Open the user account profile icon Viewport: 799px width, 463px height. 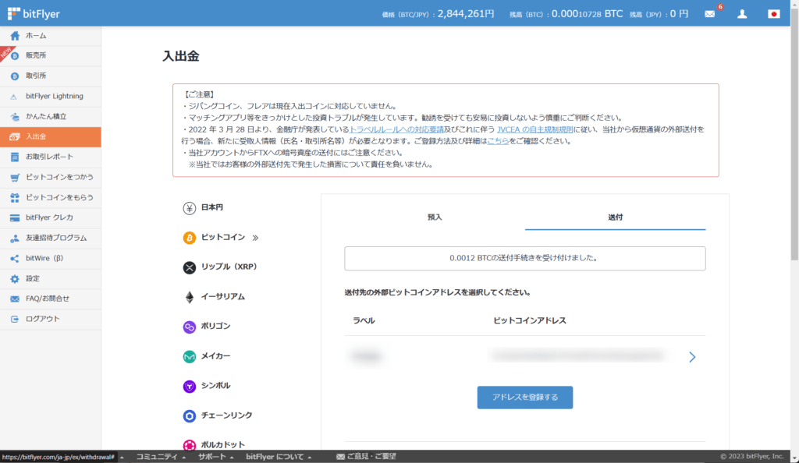coord(742,14)
